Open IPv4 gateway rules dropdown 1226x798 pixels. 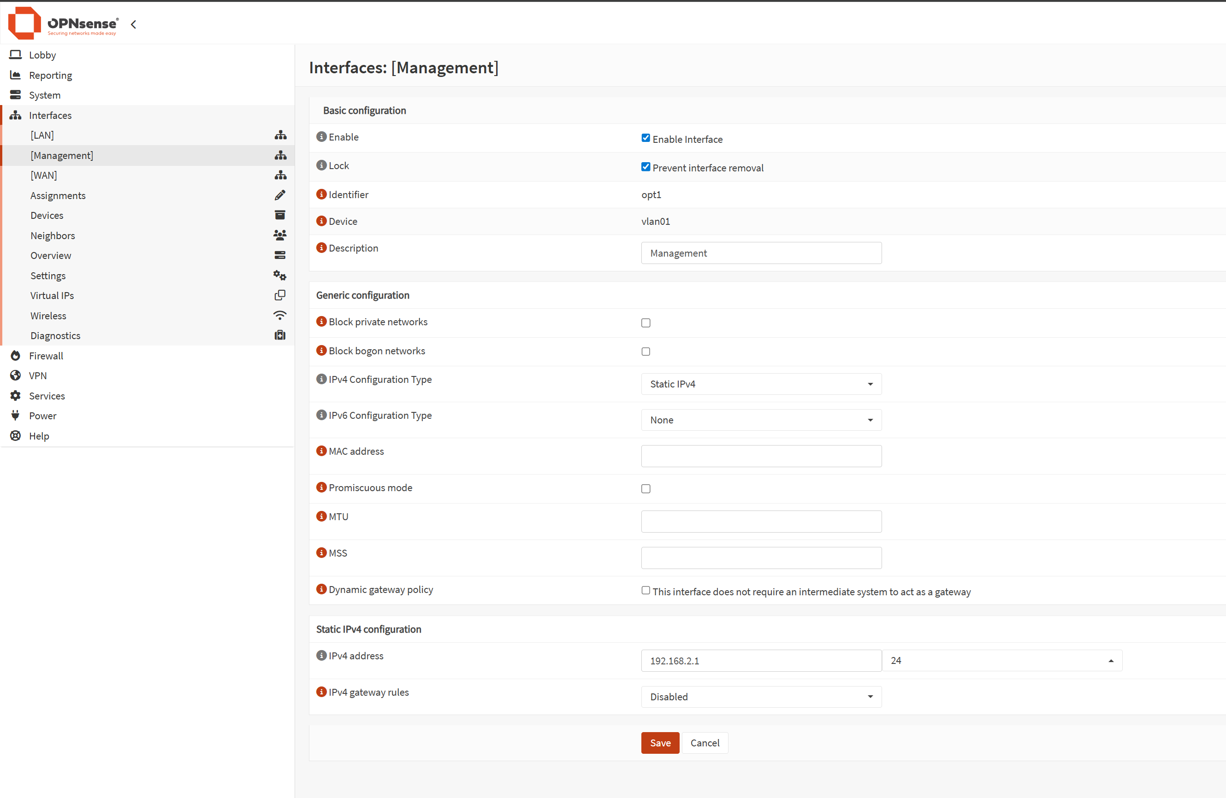click(761, 697)
